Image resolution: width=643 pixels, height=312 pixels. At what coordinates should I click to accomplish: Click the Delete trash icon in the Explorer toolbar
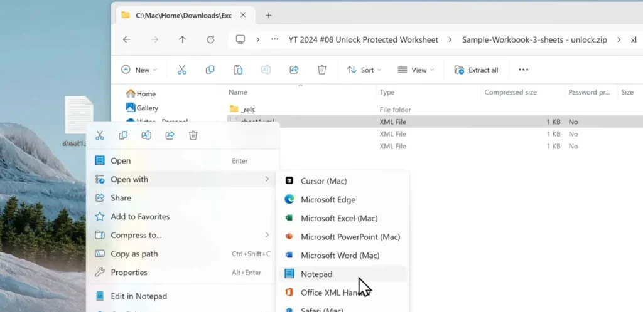(x=322, y=70)
